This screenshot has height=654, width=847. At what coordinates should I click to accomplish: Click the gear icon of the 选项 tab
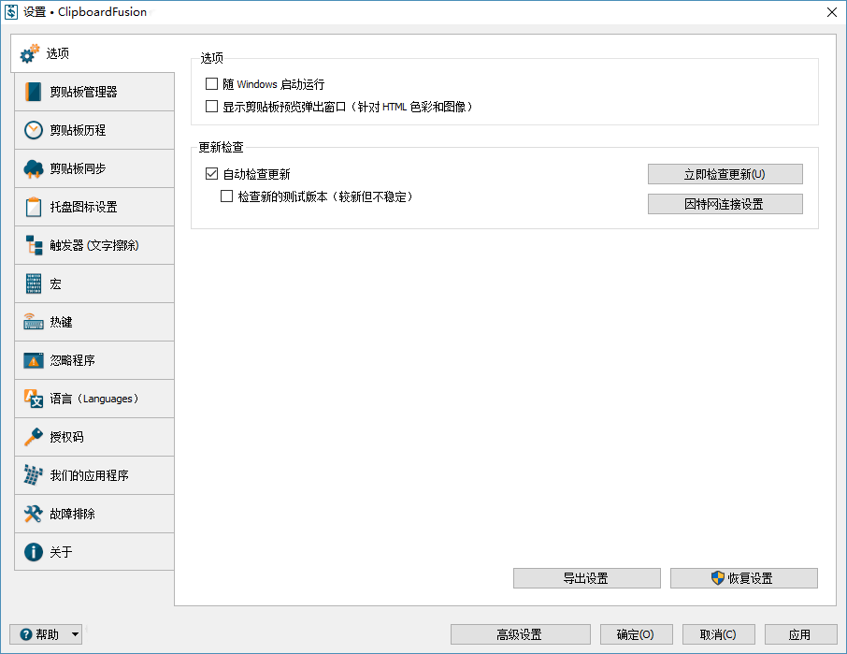(x=30, y=53)
